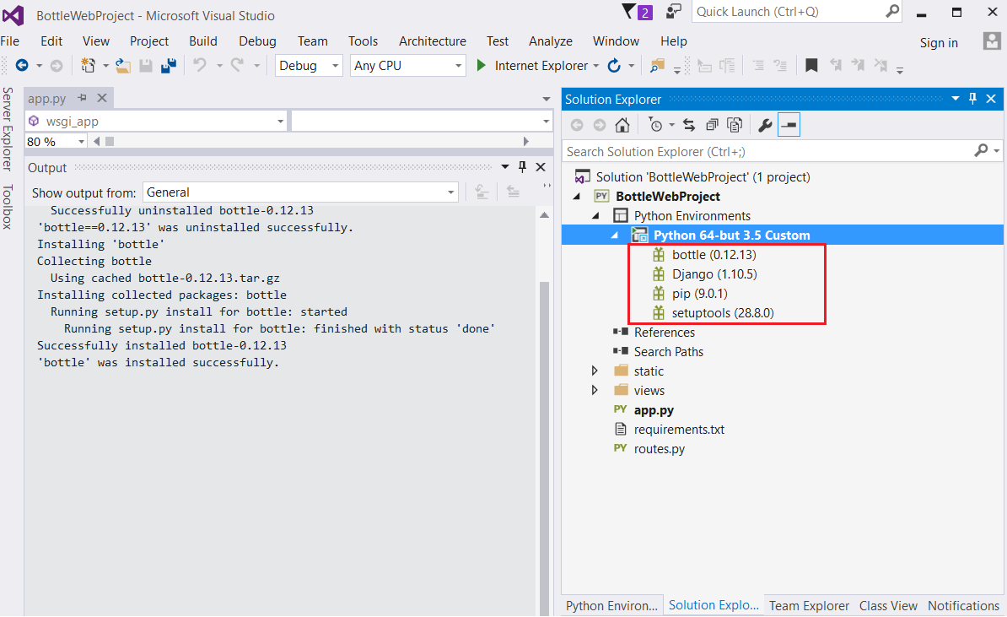Collapse all nodes in Solution Explorer
The width and height of the screenshot is (1007, 617).
click(713, 125)
